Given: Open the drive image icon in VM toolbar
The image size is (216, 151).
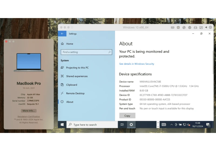Looking at the screenshot, I should coord(195,28).
